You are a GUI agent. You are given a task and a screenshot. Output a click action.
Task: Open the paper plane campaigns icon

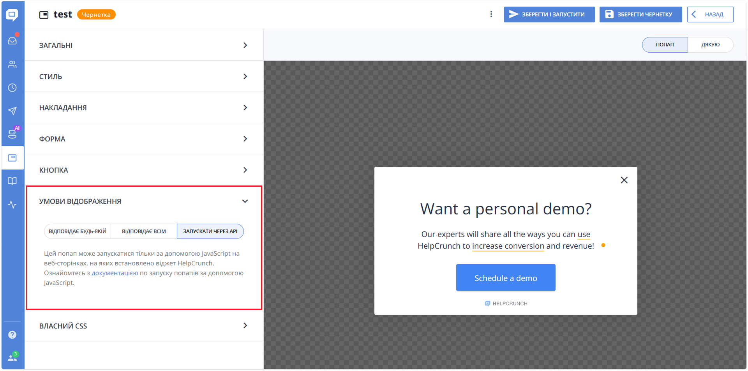click(x=12, y=111)
